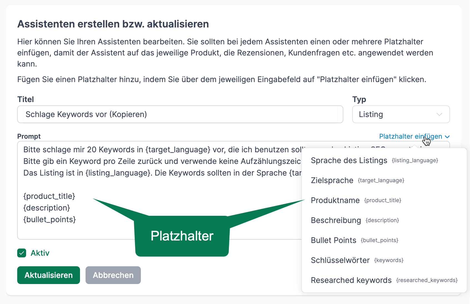This screenshot has width=470, height=304.
Task: Click the chevron next to Platzhalter einfügen
Action: coord(447,137)
